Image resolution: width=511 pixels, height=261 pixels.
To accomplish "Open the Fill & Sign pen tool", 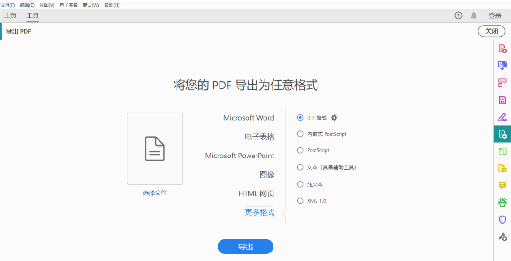I will (x=502, y=117).
